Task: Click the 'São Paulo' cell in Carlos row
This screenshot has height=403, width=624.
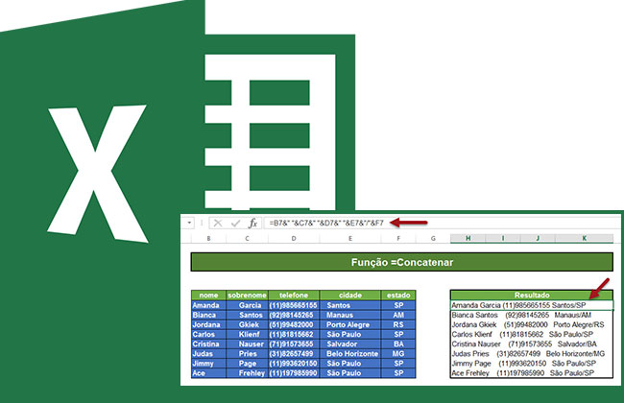Action: 350,334
